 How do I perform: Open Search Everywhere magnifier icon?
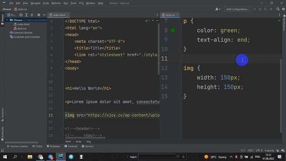point(278,9)
